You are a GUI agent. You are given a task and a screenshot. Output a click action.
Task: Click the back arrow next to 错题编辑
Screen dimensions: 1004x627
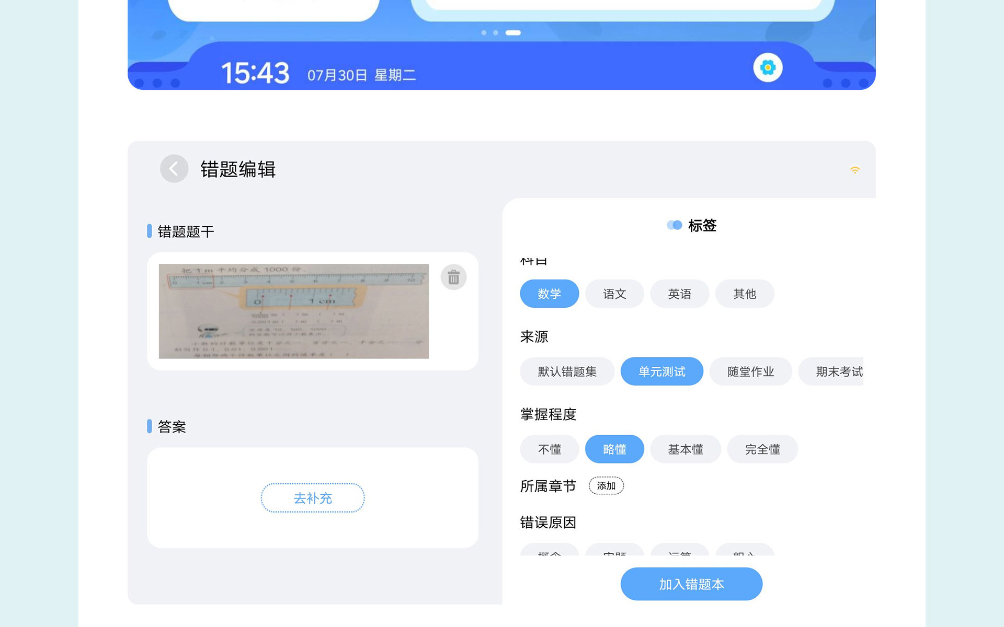(x=174, y=169)
